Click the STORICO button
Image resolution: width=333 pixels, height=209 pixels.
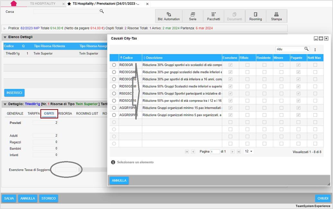[49, 198]
